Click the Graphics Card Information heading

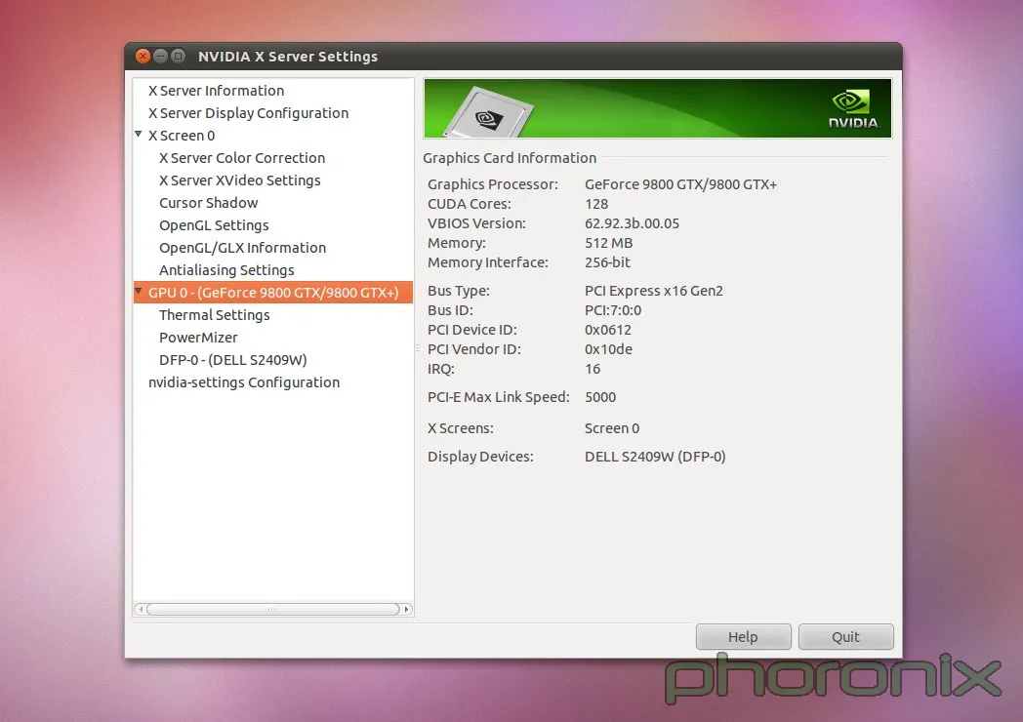point(510,158)
